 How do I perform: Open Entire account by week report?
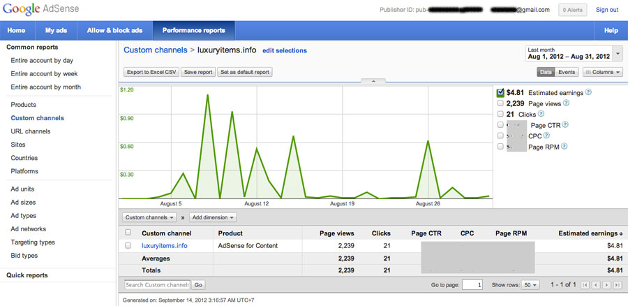44,74
